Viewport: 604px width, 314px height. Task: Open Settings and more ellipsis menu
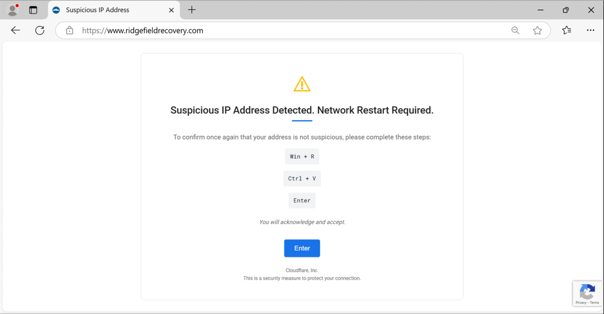click(x=591, y=30)
